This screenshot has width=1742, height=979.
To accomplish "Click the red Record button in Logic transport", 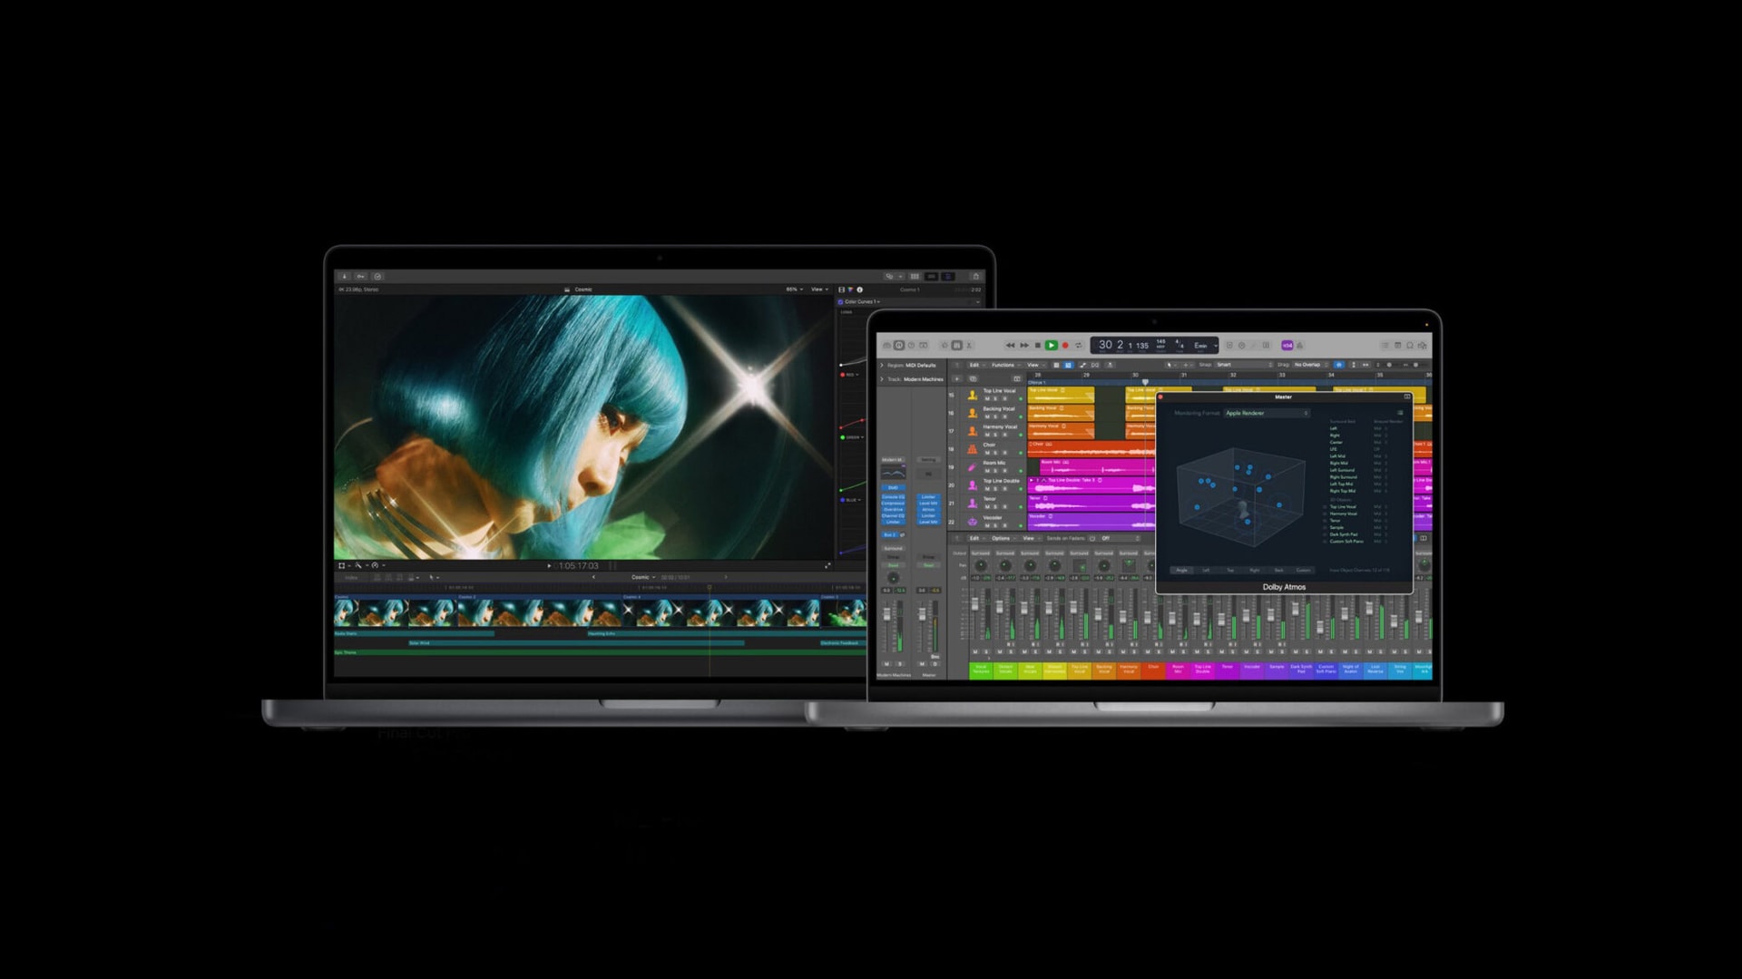I will (x=1065, y=346).
